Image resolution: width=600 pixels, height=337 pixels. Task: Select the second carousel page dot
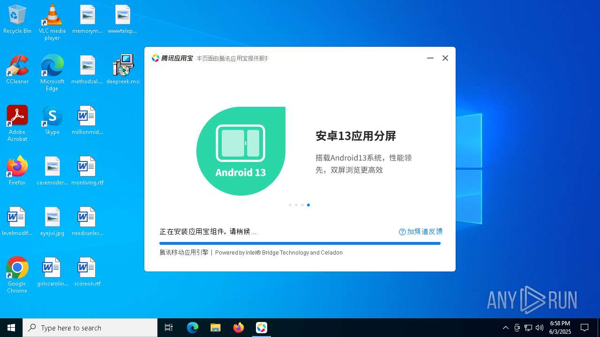[x=296, y=205]
